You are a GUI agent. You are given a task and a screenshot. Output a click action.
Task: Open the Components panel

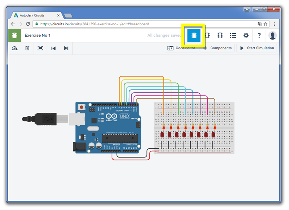click(217, 48)
